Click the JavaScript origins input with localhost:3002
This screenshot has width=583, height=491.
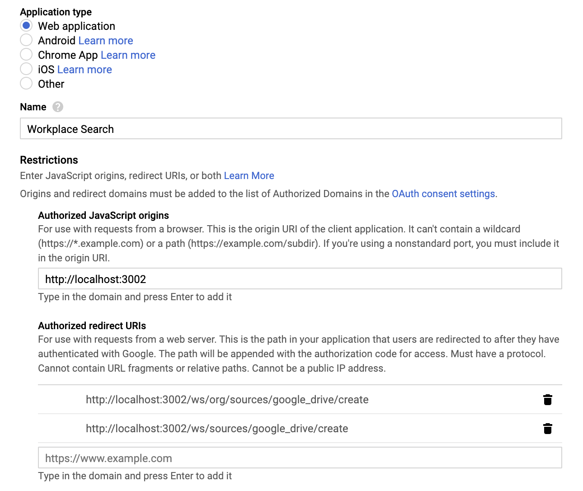click(x=300, y=279)
